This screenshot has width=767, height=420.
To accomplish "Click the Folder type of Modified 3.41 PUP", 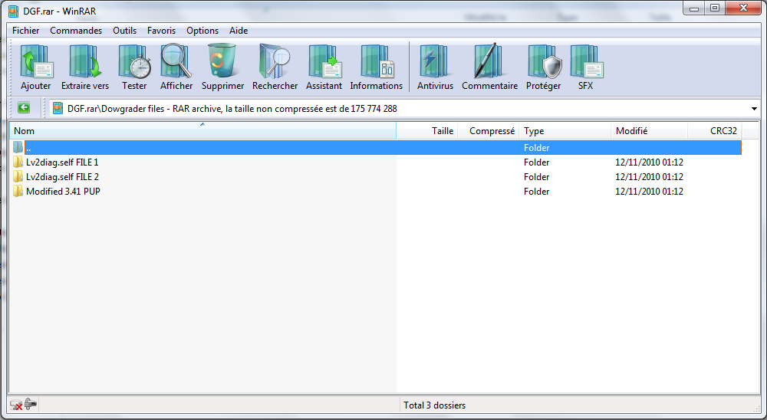I will [537, 192].
